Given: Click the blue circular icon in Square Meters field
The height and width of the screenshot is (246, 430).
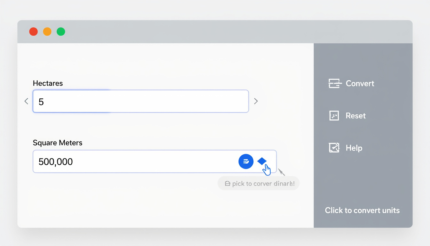Looking at the screenshot, I should pos(246,161).
